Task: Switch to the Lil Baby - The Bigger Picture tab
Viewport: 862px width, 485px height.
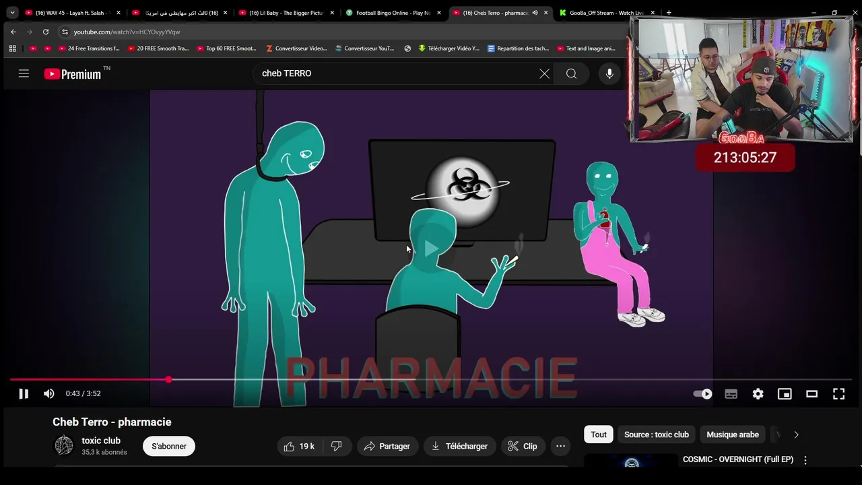Action: click(286, 13)
